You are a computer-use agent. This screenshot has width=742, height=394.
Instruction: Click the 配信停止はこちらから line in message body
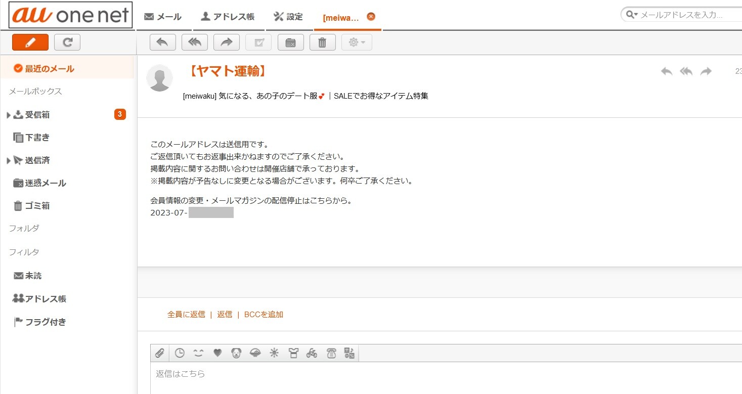[x=251, y=201]
